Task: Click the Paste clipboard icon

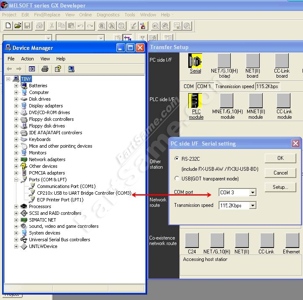Action: [71, 26]
